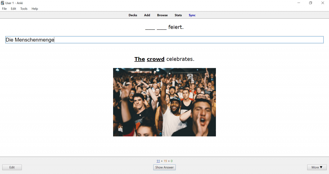Screen dimensions: 329x174
Task: Restore down the Anki window
Action: pyautogui.click(x=311, y=3)
